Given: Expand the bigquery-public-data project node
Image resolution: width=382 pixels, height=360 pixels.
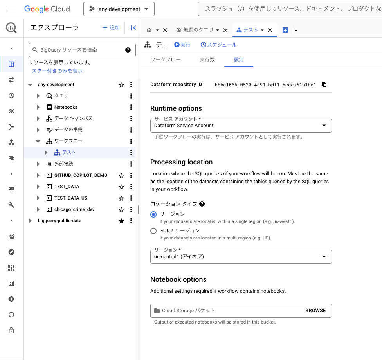Looking at the screenshot, I should tap(30, 221).
